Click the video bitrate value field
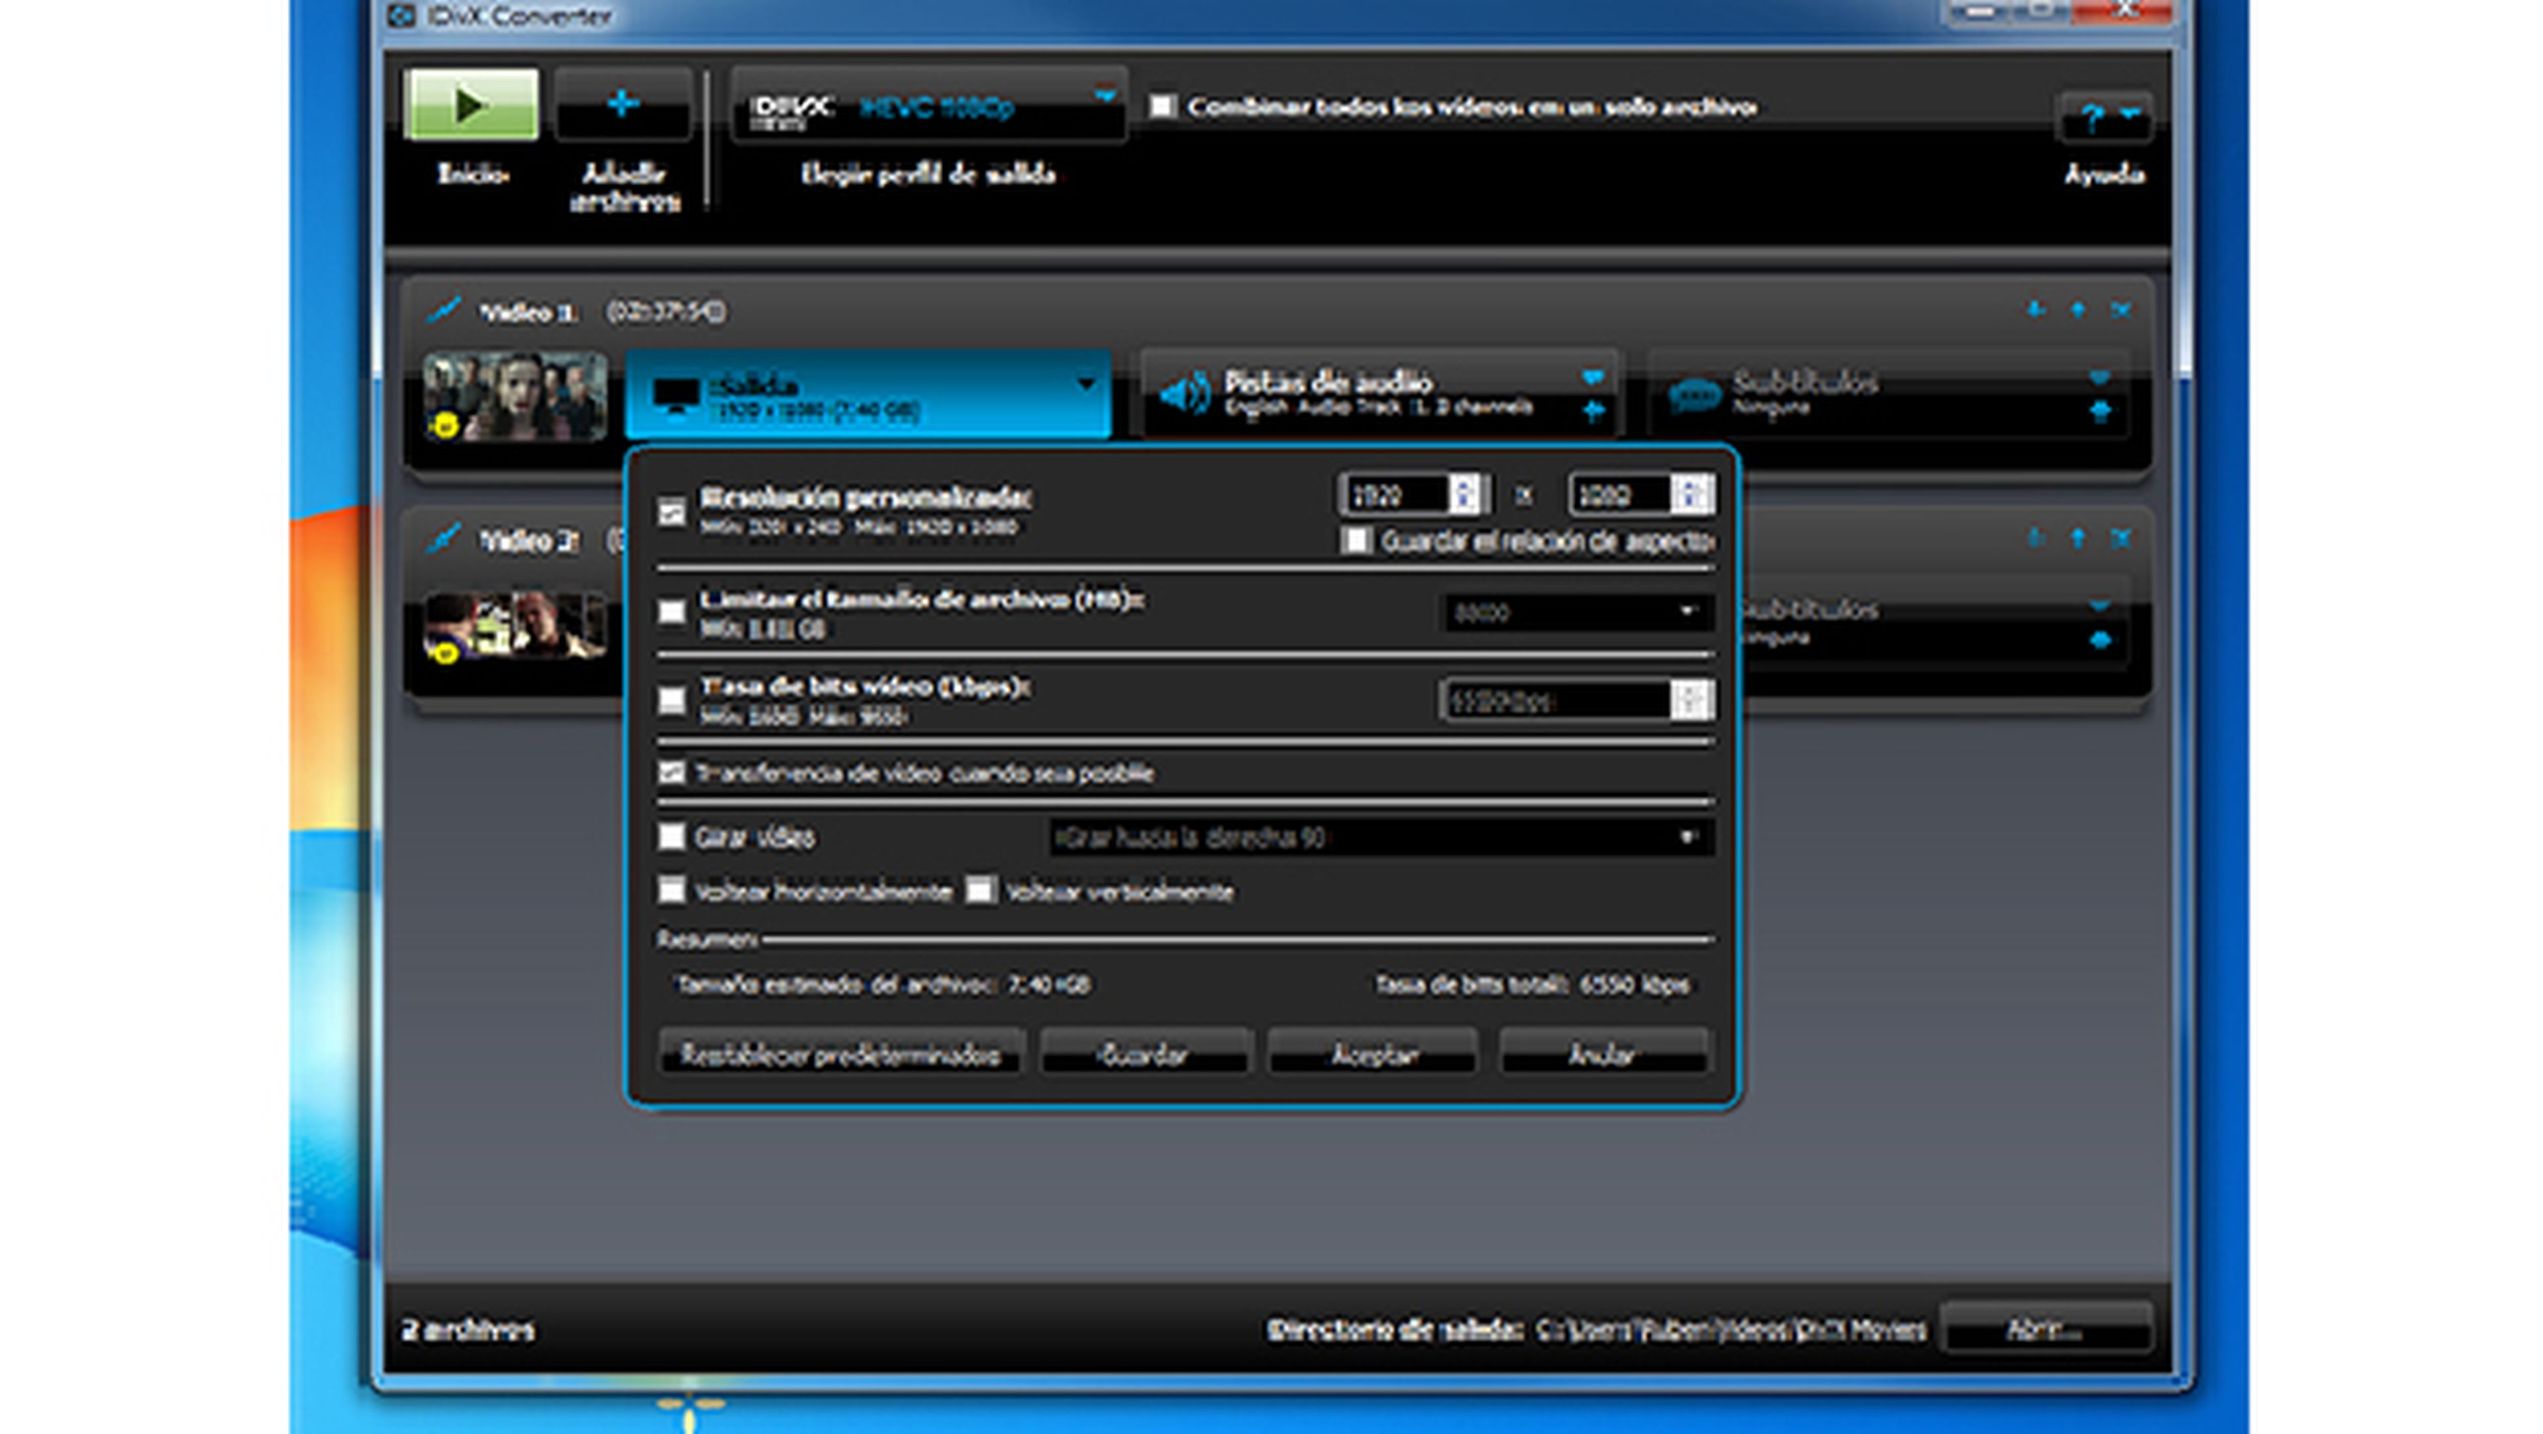The width and height of the screenshot is (2543, 1434). pyautogui.click(x=1557, y=700)
